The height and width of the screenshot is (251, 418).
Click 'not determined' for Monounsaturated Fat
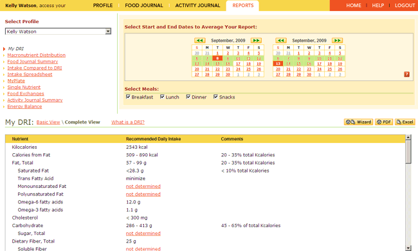[x=143, y=186]
